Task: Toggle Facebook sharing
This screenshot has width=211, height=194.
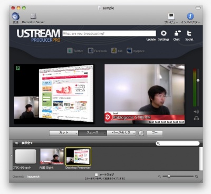Action: pos(98,51)
